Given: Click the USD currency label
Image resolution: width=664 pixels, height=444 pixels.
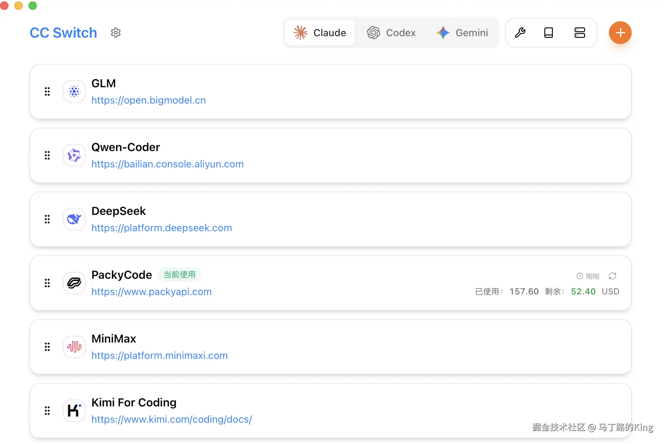Looking at the screenshot, I should click(611, 292).
